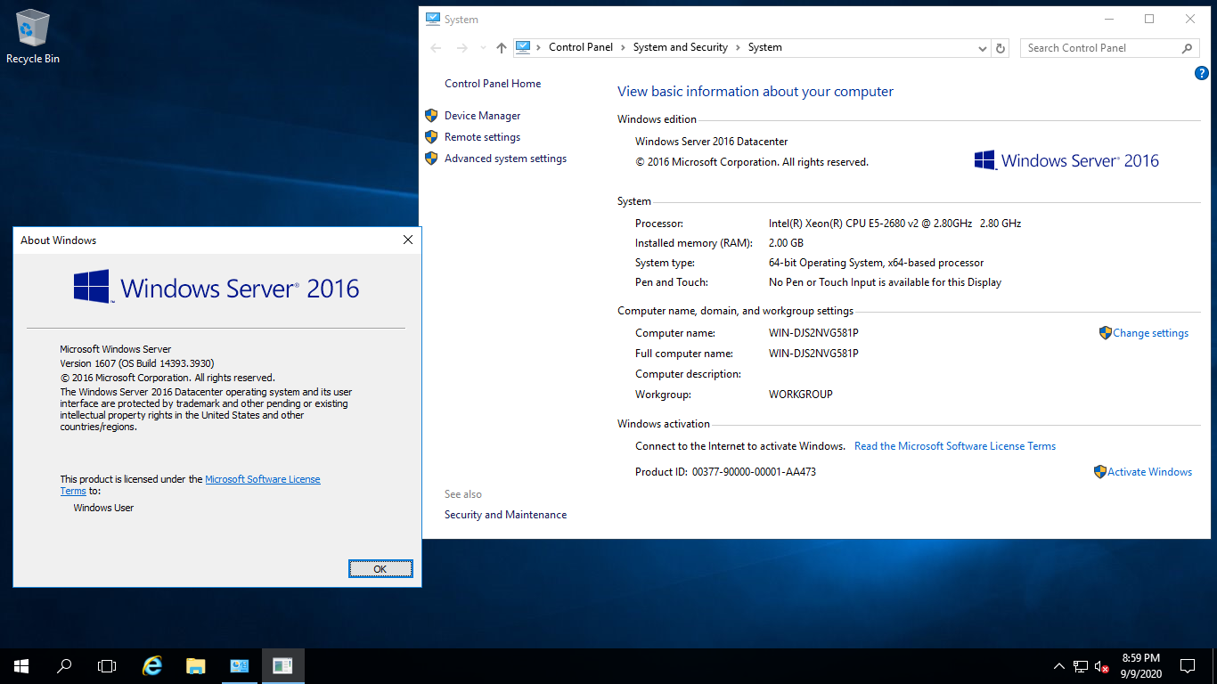Expand chevron before Control Panel breadcrumb

539,47
